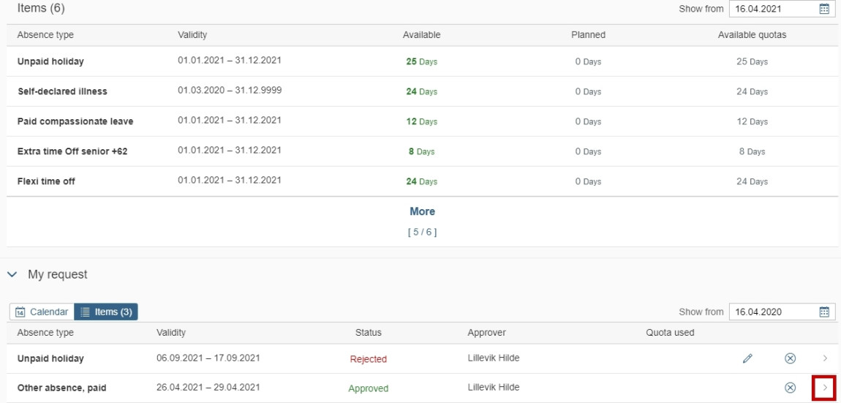The height and width of the screenshot is (403, 841).
Task: Open details arrow for Unpaid holiday request
Action: point(825,358)
